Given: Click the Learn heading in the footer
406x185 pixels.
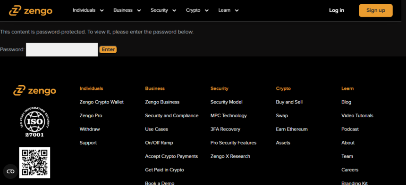Looking at the screenshot, I should pyautogui.click(x=347, y=88).
